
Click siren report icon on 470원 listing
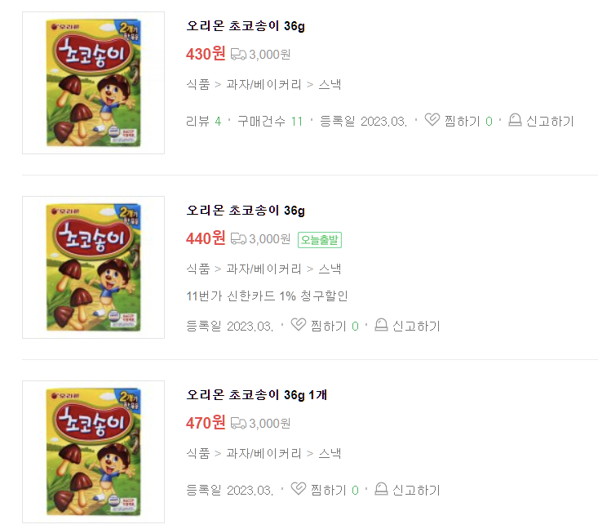click(x=381, y=488)
